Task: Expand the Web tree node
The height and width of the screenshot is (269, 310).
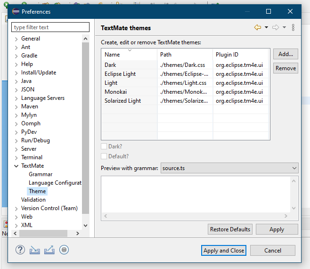Action: click(16, 217)
